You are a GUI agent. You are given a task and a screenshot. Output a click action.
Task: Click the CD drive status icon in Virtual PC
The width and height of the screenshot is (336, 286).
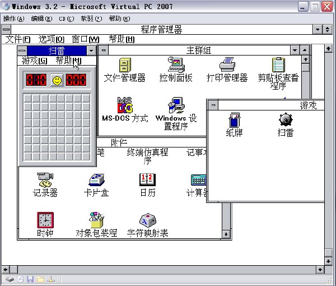pos(20,279)
